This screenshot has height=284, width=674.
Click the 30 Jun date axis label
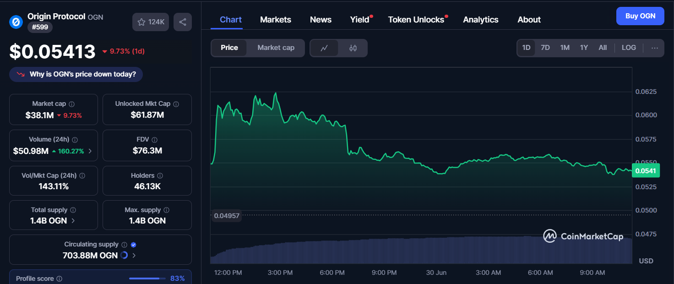click(x=436, y=273)
